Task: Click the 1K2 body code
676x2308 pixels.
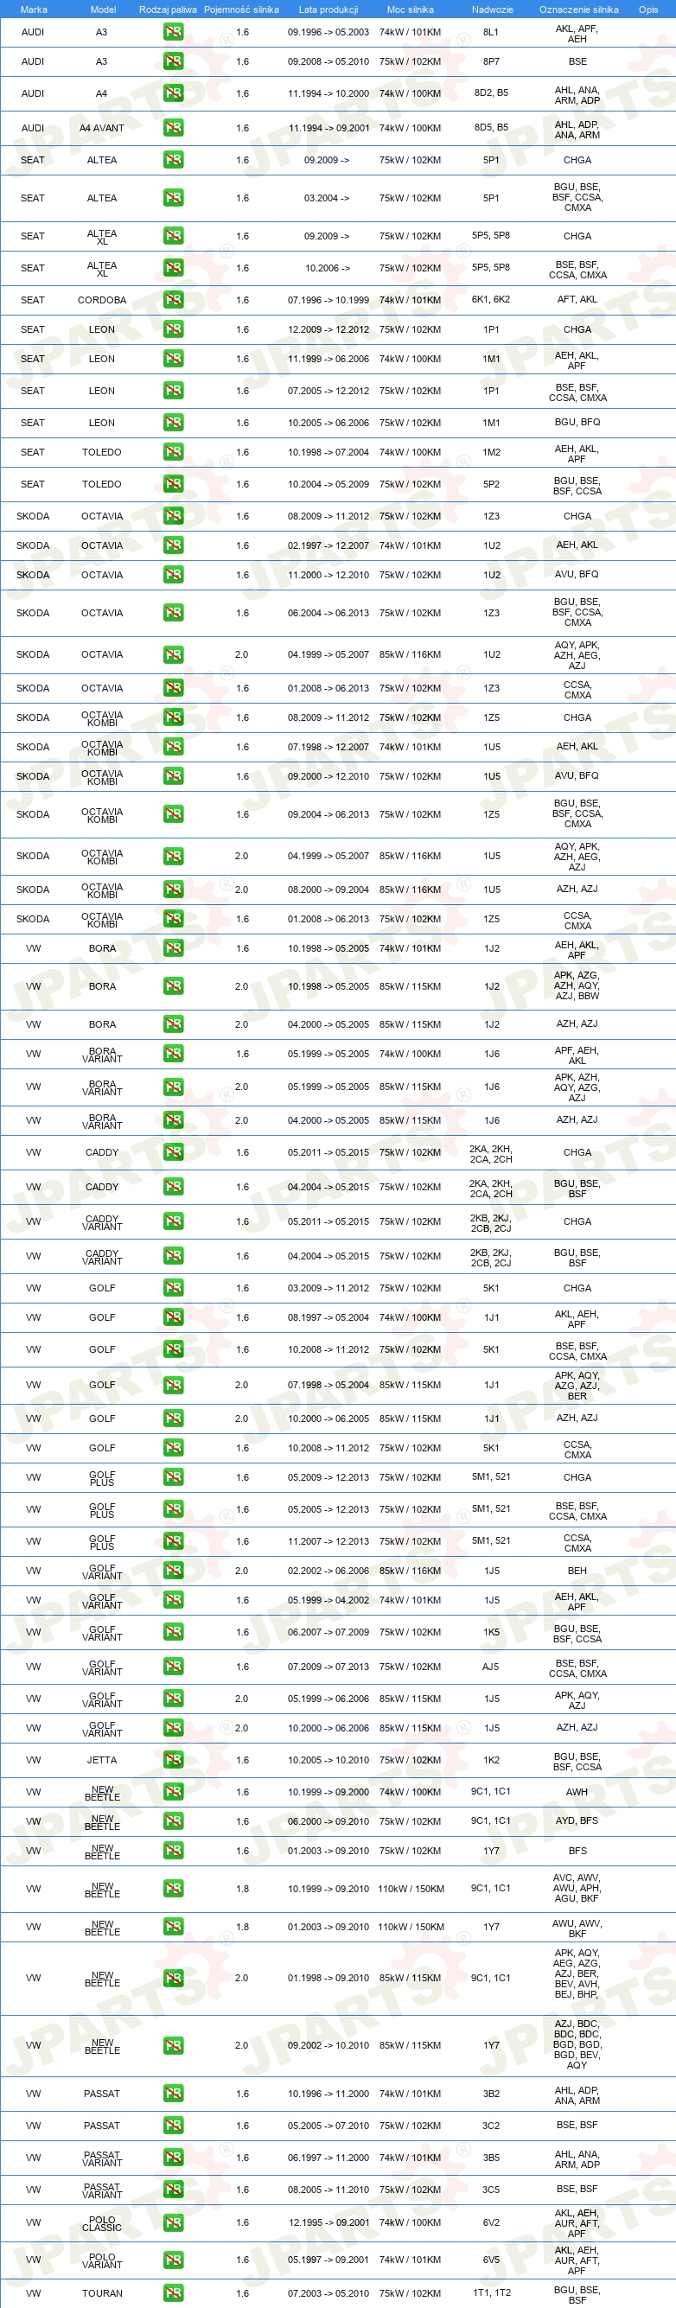Action: point(491,1761)
